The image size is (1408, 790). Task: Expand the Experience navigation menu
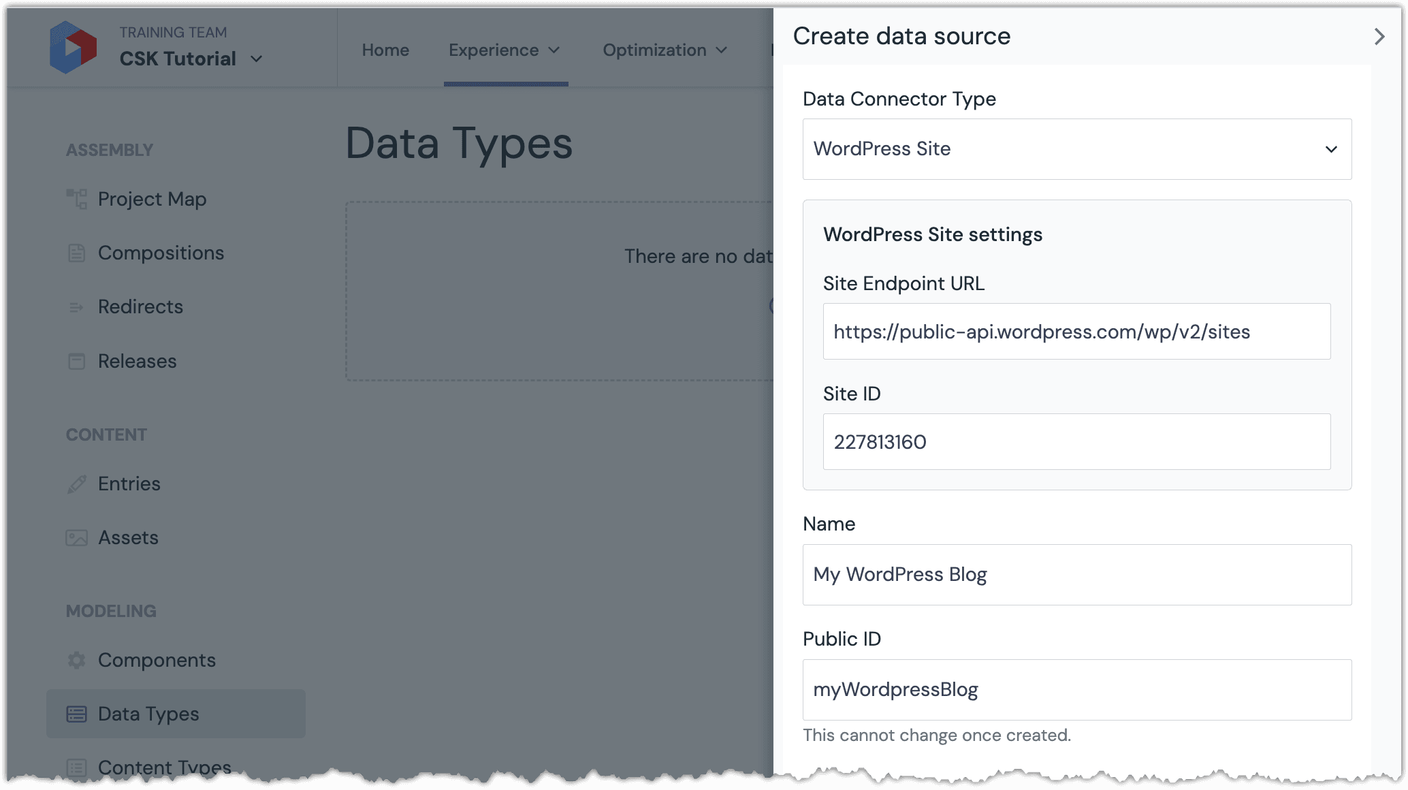click(x=505, y=49)
